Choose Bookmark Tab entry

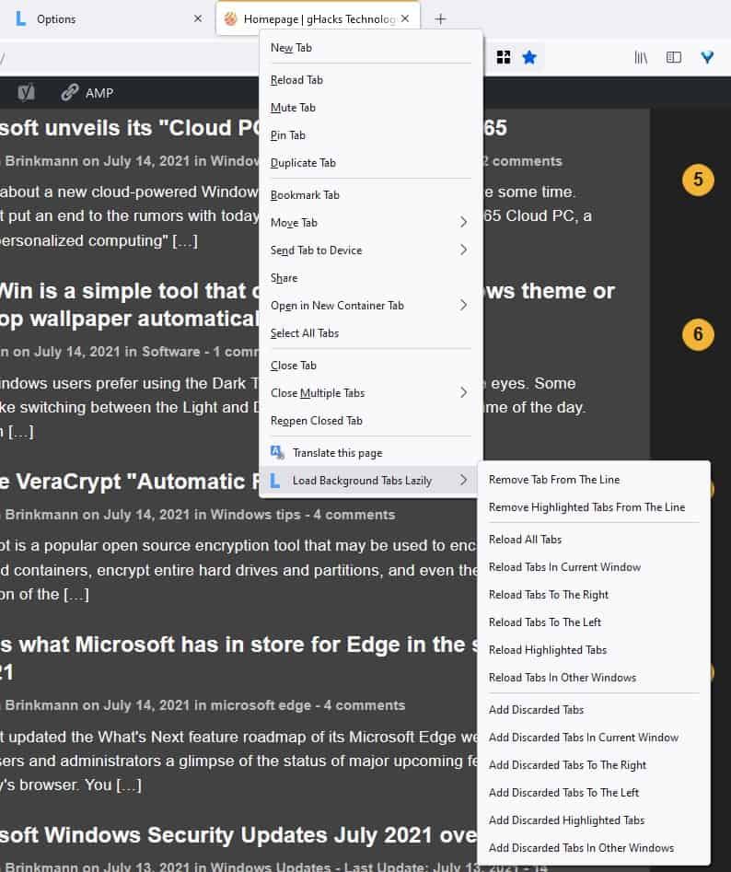pyautogui.click(x=370, y=195)
